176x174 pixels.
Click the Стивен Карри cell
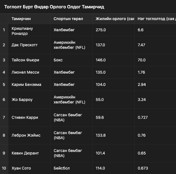pyautogui.click(x=29, y=117)
